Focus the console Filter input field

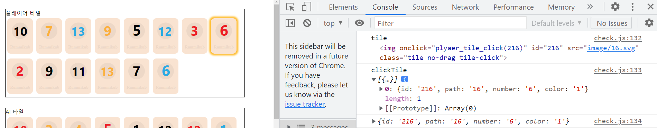[x=451, y=23]
